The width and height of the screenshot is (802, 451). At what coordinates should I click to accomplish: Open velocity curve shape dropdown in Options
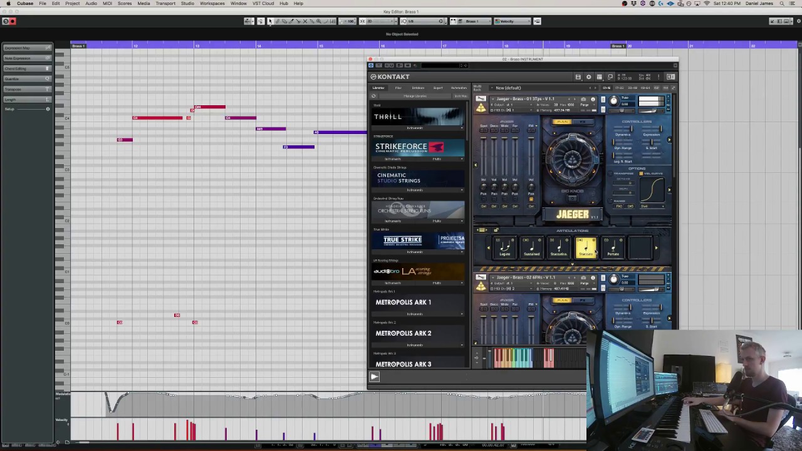click(x=652, y=206)
